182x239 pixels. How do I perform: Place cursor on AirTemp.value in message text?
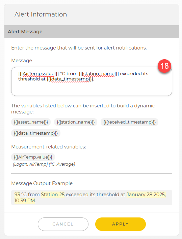click(38, 74)
